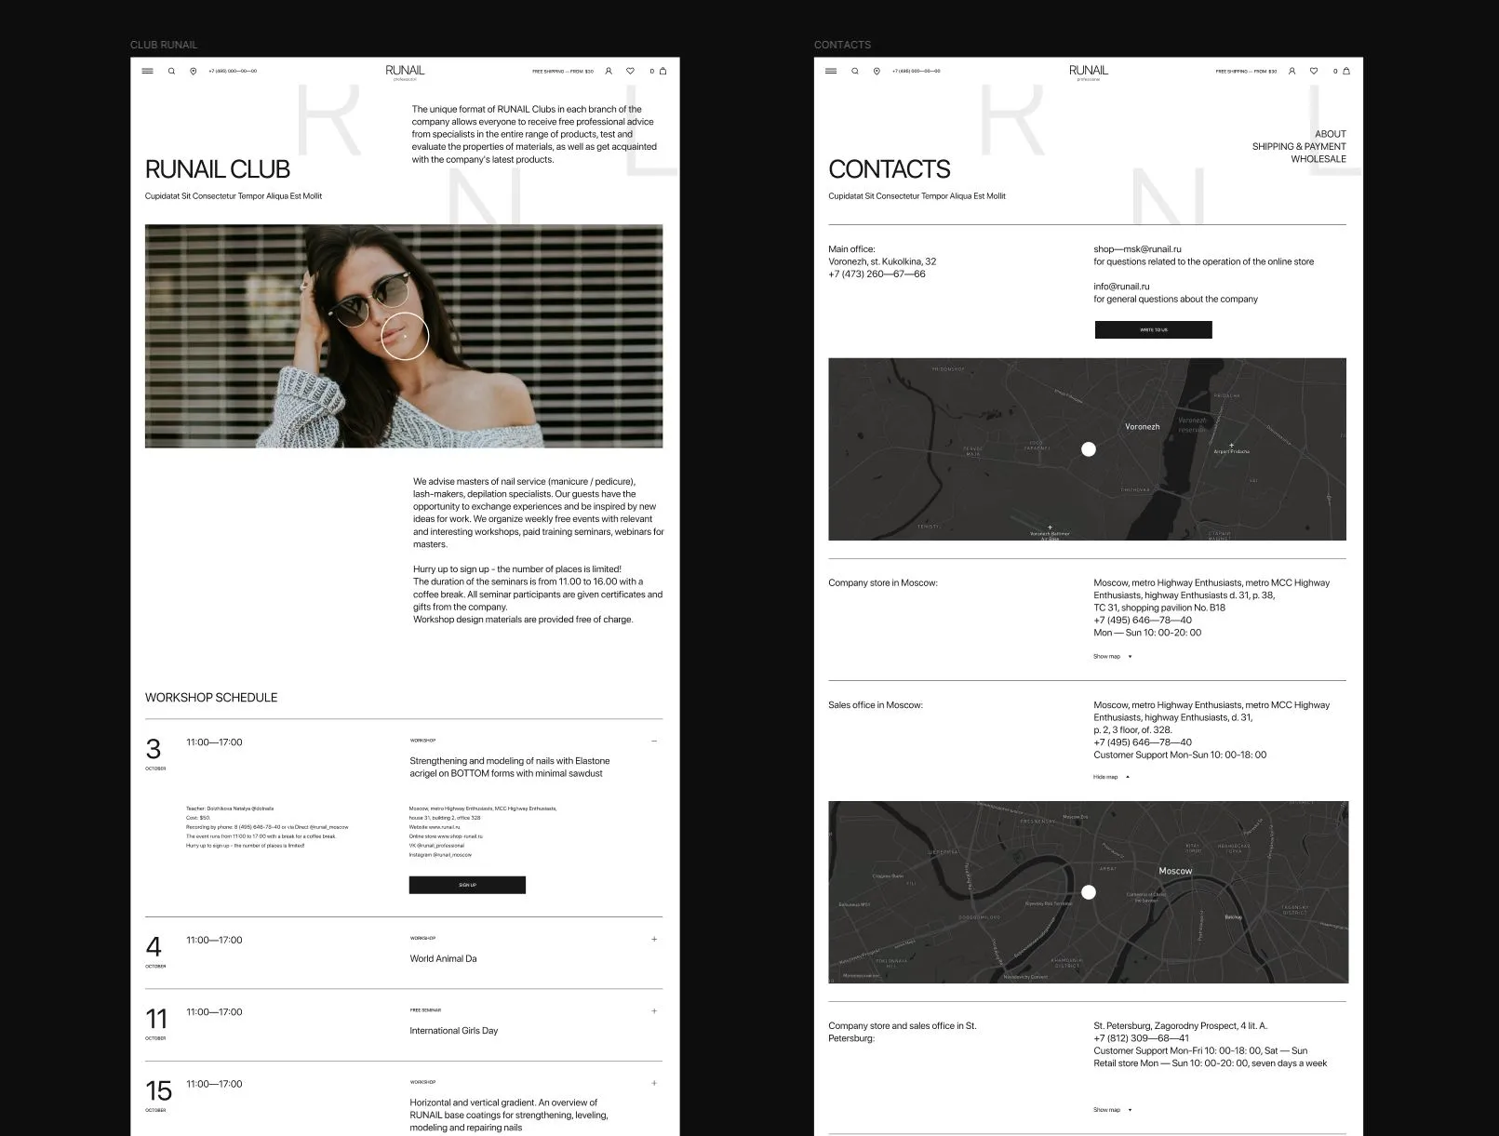Click Website www.runail.ru line in workshop details
The height and width of the screenshot is (1136, 1499).
tap(435, 827)
